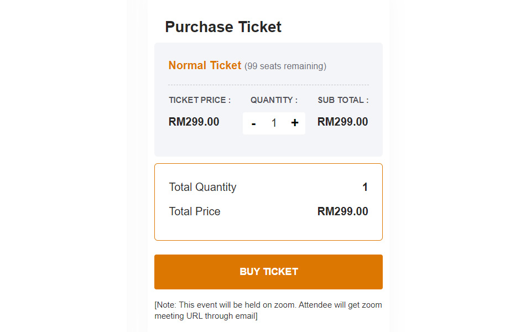
Task: Click the plus icon to increase quantity
Action: click(x=294, y=123)
